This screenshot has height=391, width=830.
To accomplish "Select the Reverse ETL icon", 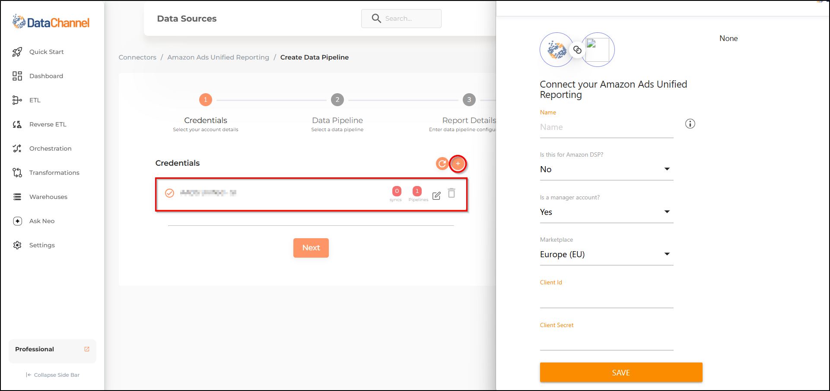I will pos(17,124).
